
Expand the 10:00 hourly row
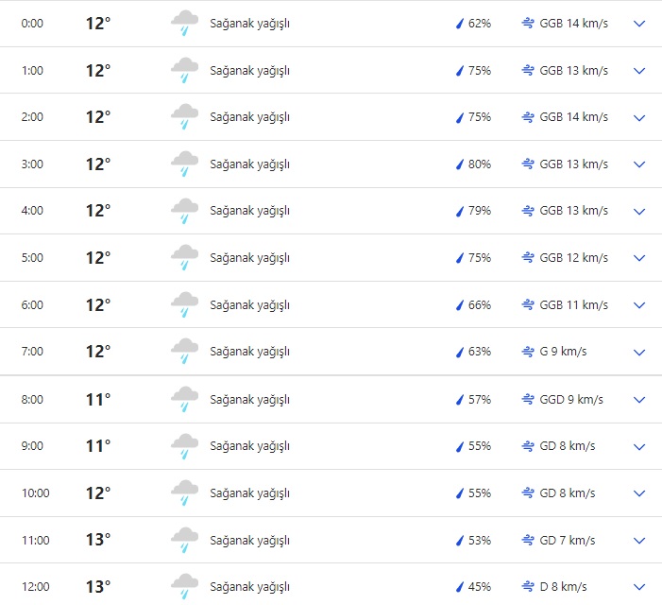coord(639,493)
